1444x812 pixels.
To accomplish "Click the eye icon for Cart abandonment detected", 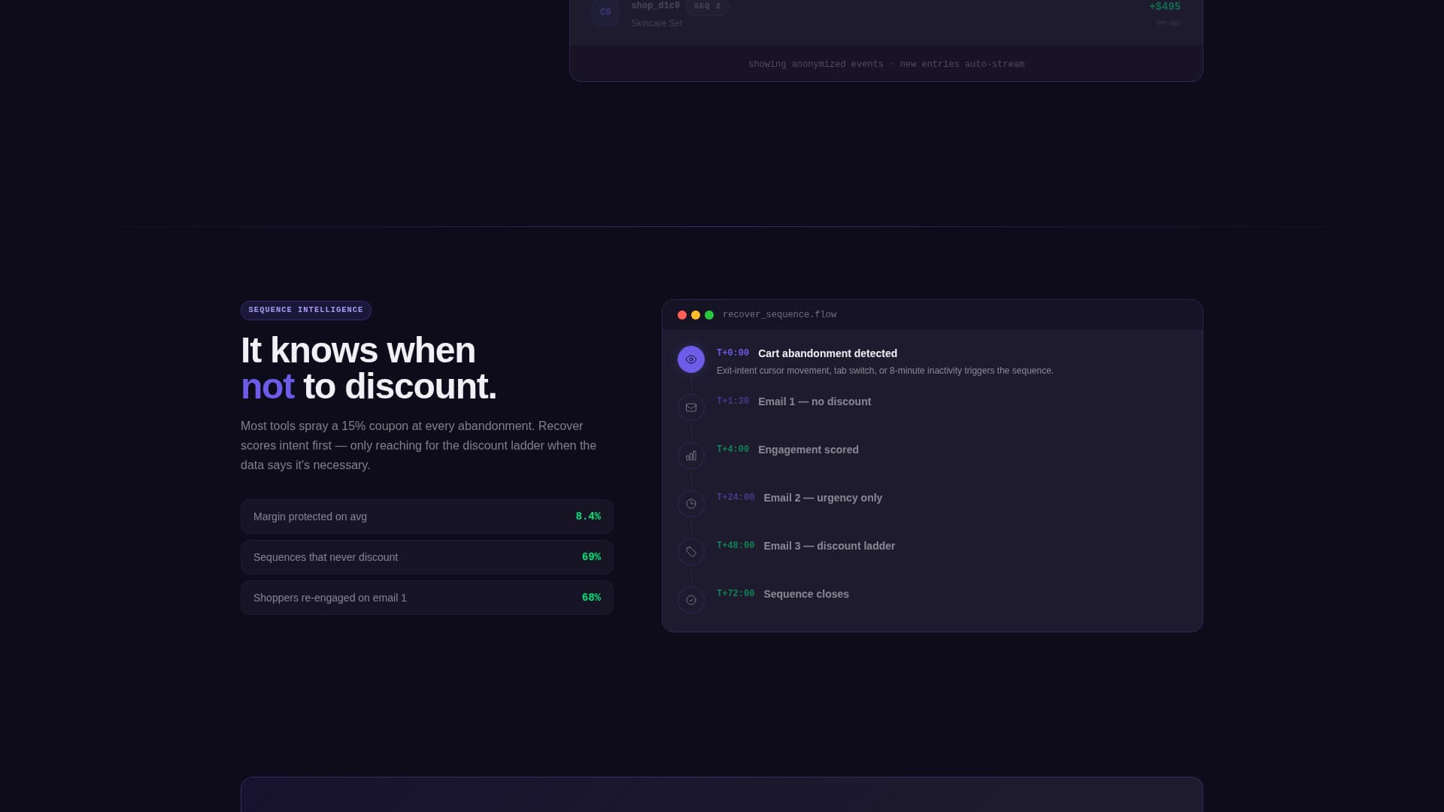I will [690, 359].
